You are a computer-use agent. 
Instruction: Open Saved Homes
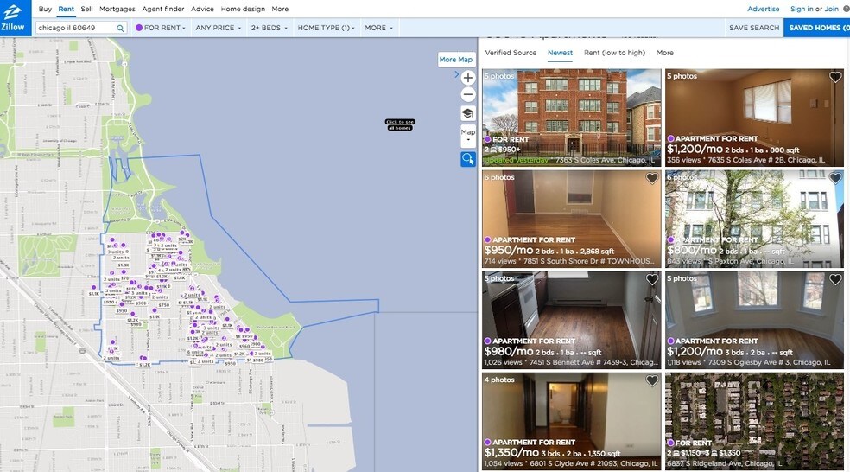(817, 28)
